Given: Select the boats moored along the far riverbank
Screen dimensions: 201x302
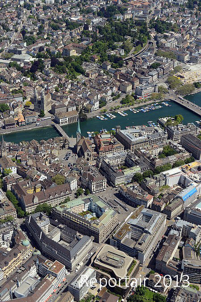Looking at the screenshot, I should pyautogui.click(x=133, y=111).
